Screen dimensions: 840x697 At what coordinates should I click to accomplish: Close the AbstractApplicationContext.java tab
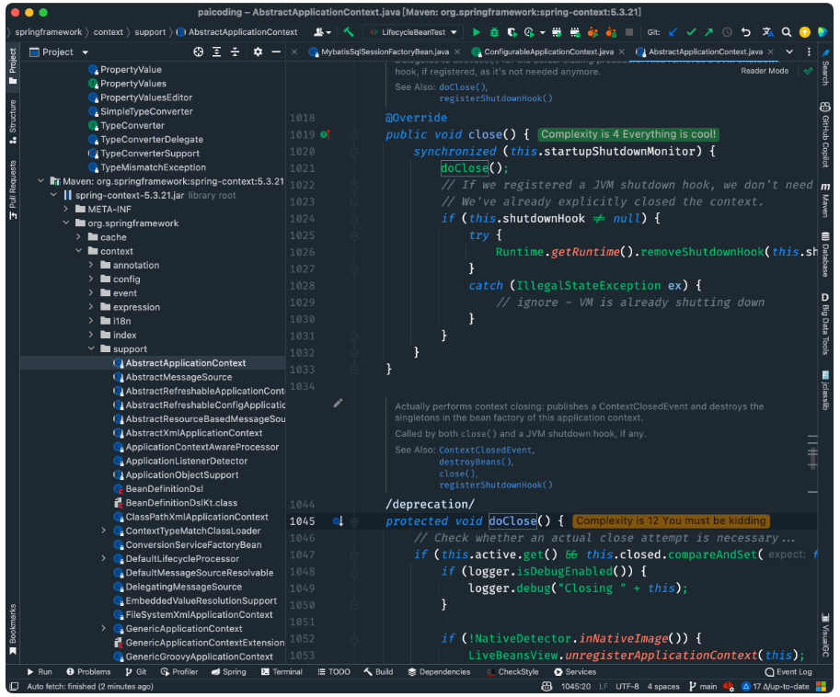click(770, 51)
